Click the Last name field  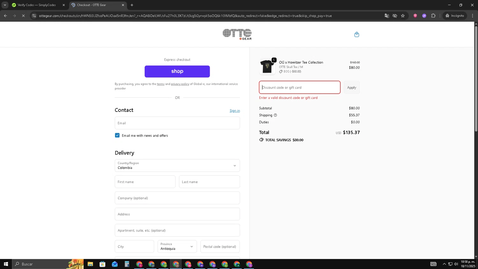[209, 182]
